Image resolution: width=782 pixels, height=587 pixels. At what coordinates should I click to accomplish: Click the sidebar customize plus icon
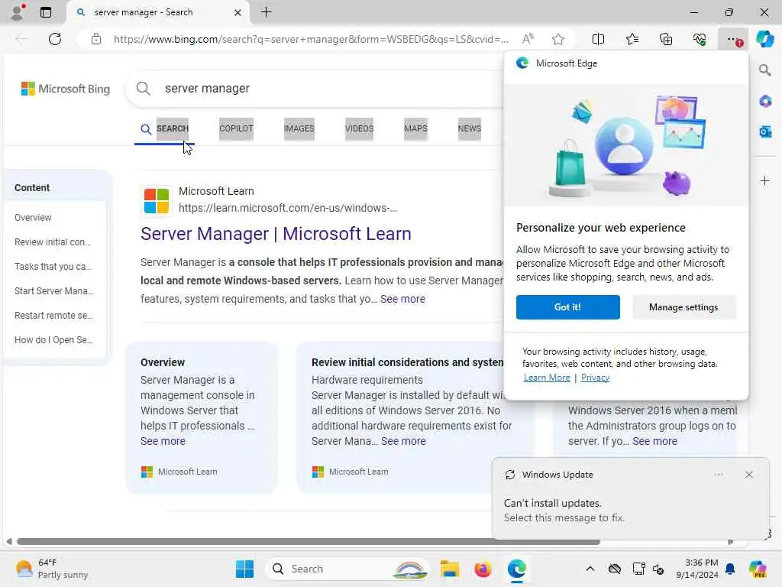pos(765,180)
